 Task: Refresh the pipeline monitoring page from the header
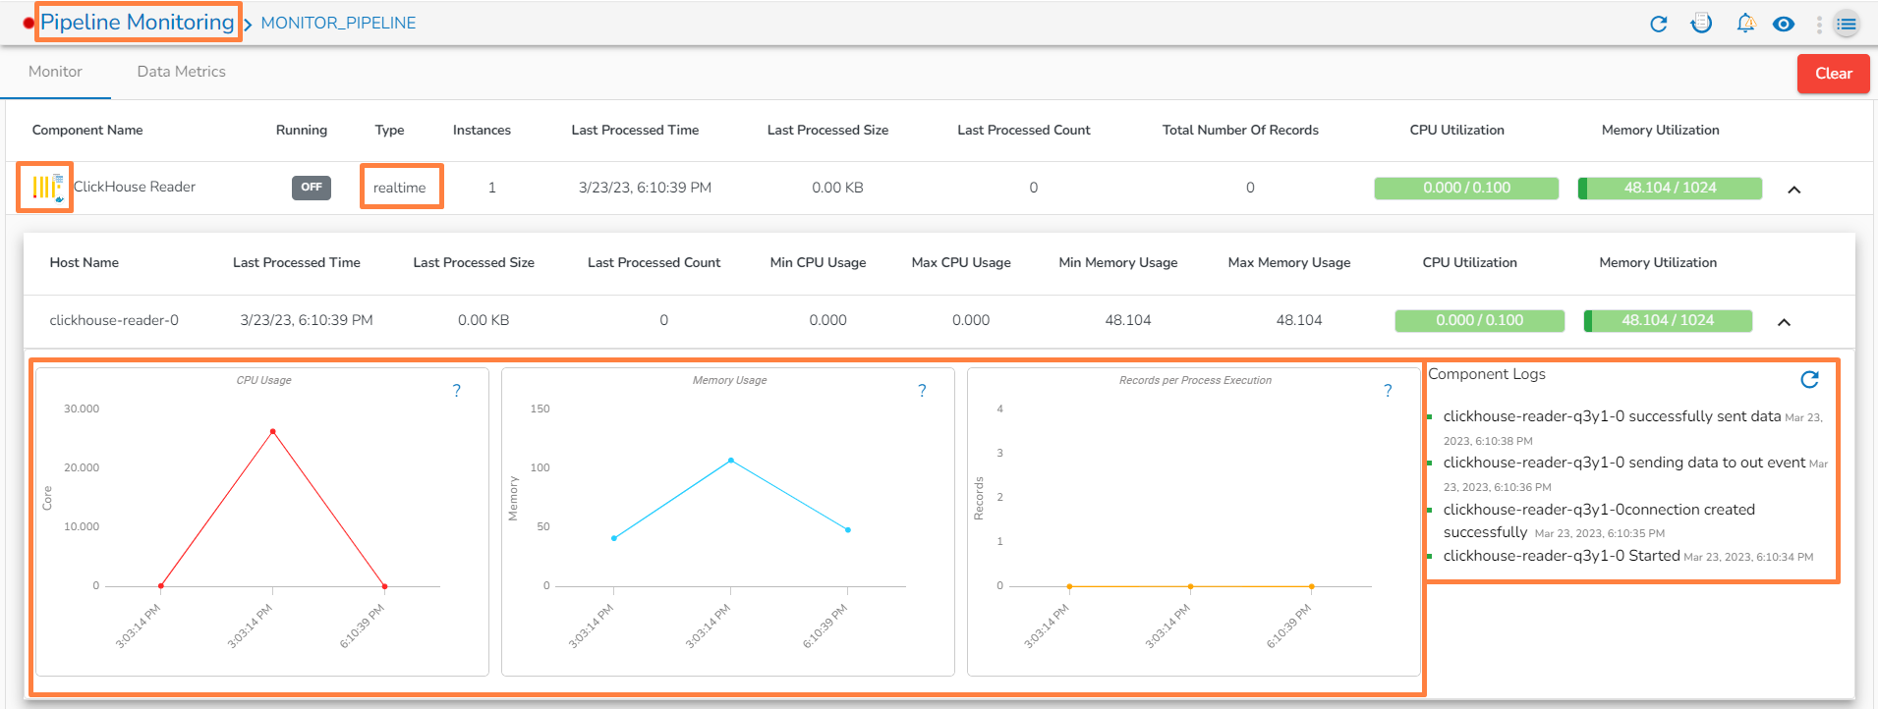click(1659, 24)
